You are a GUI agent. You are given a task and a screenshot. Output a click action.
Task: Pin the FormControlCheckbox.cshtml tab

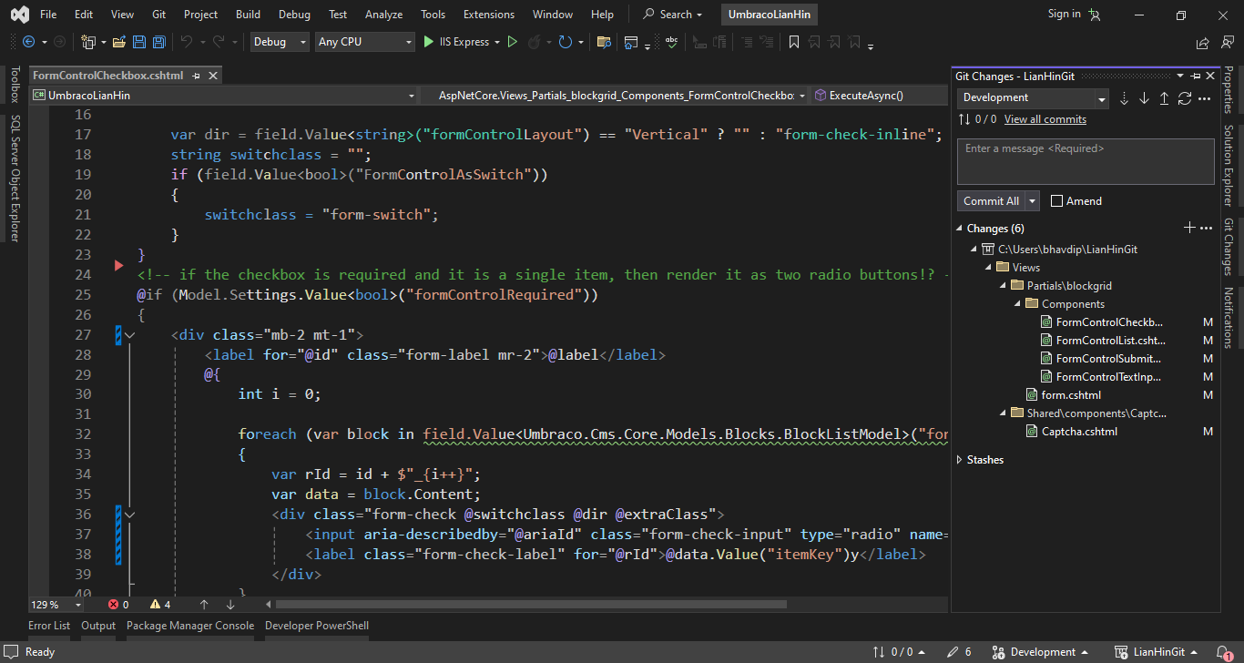point(197,76)
